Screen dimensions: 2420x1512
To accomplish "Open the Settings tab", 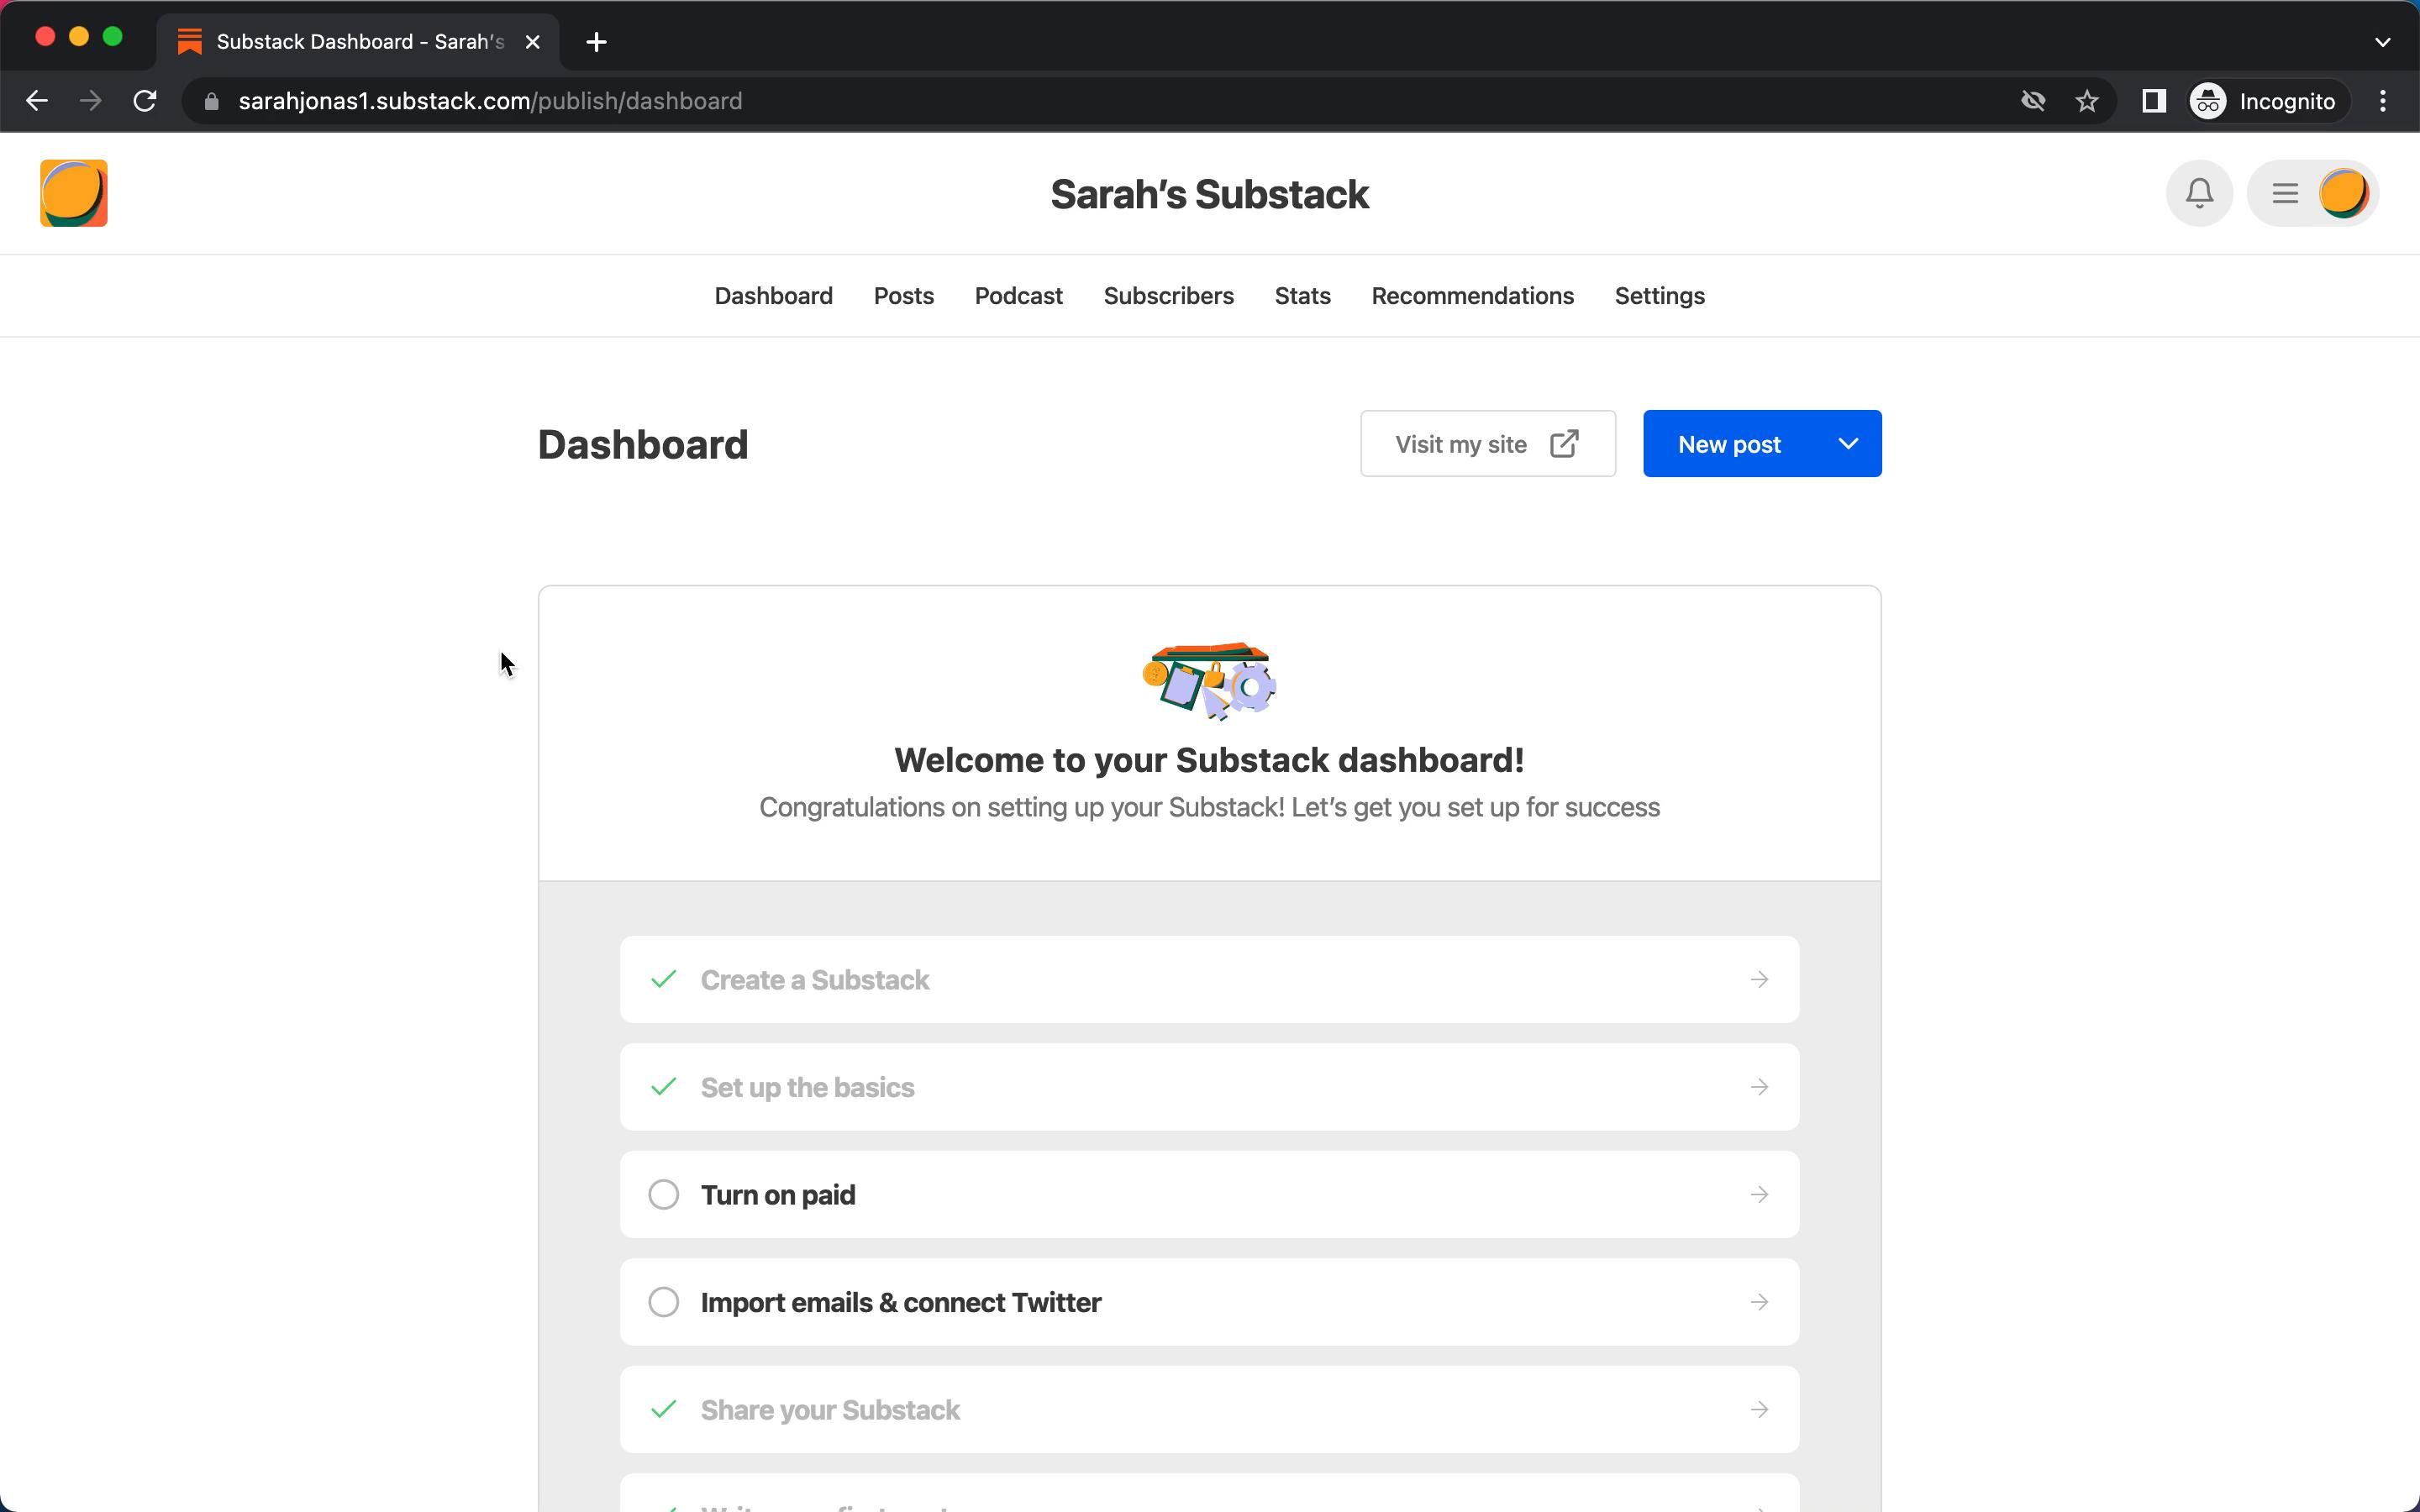I will [x=1659, y=296].
